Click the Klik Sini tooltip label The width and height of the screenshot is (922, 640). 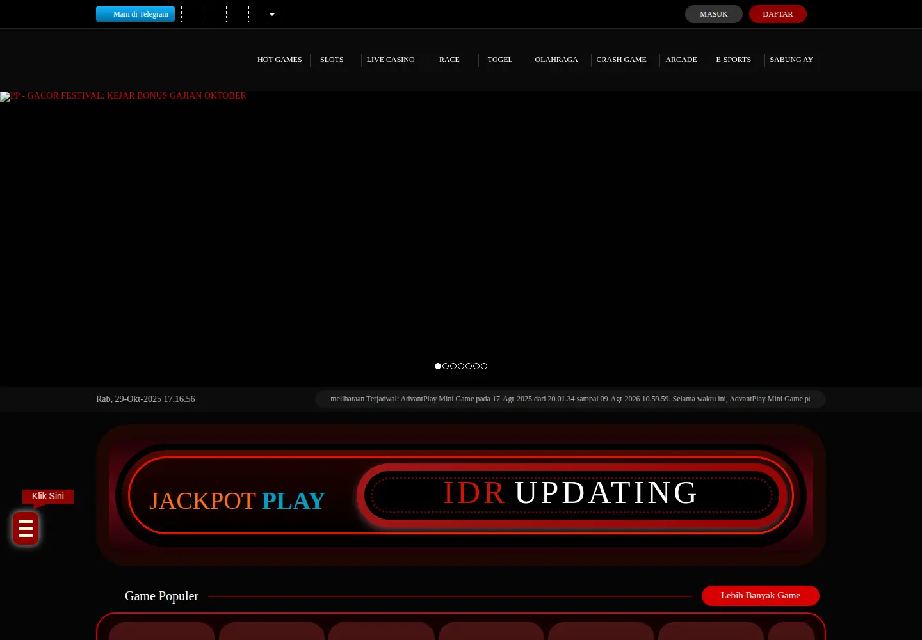click(48, 496)
